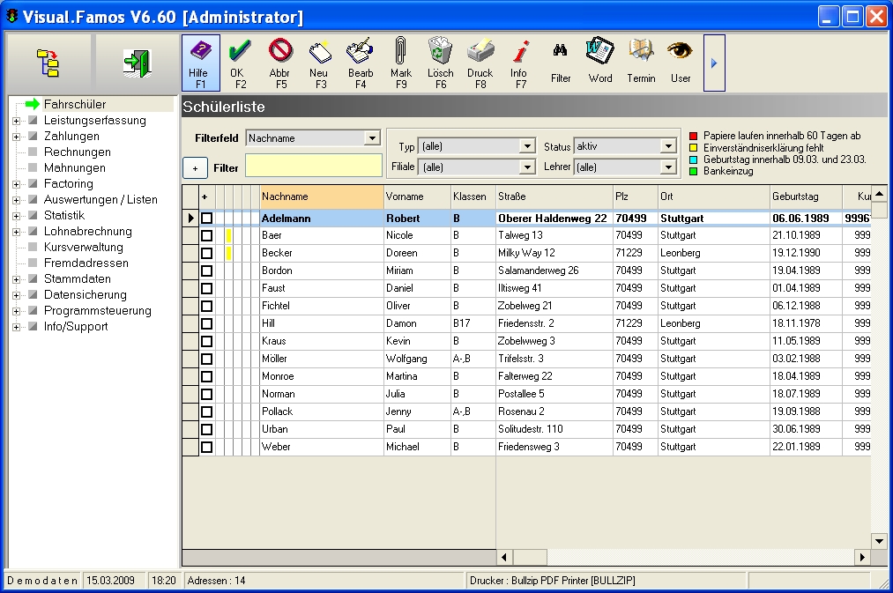Tick the checkbox for Baer row
Screen dimensions: 893x593
207,235
